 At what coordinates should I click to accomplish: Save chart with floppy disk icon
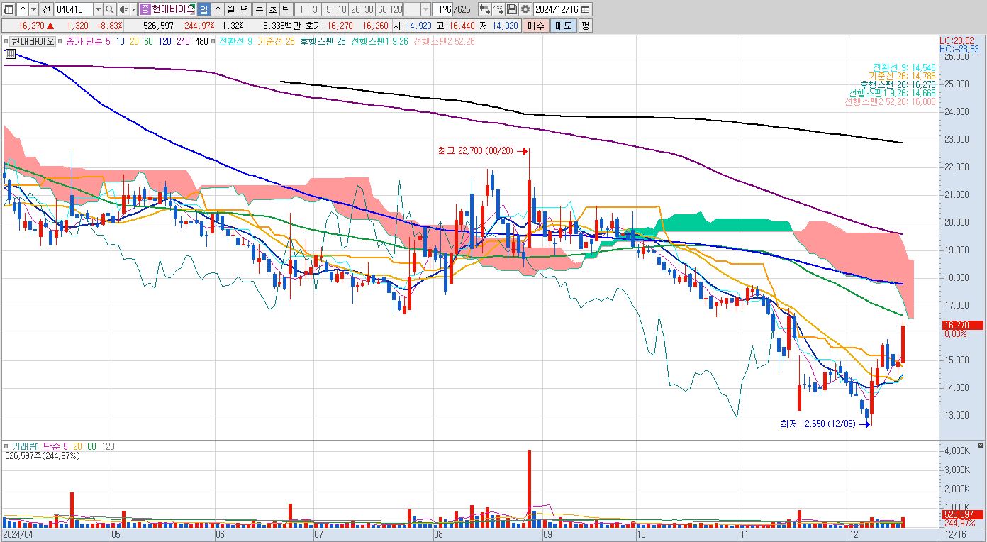click(511, 9)
